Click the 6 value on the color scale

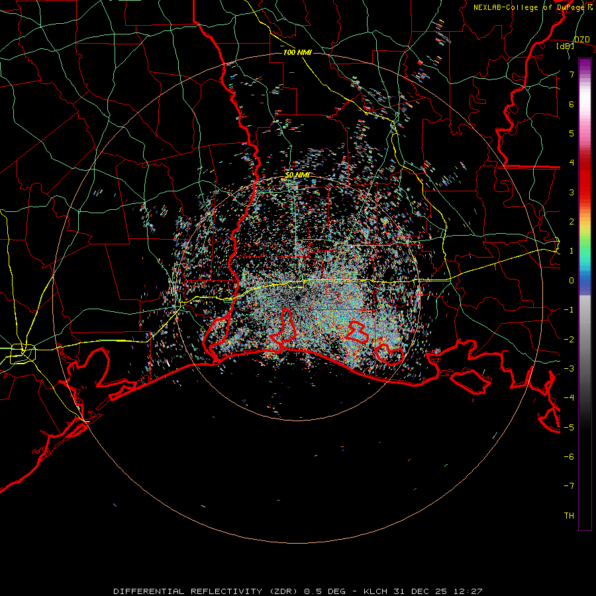571,104
